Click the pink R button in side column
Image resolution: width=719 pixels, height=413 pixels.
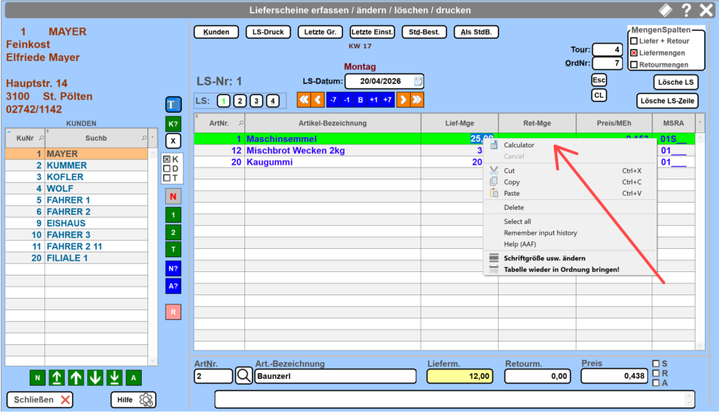(x=173, y=311)
